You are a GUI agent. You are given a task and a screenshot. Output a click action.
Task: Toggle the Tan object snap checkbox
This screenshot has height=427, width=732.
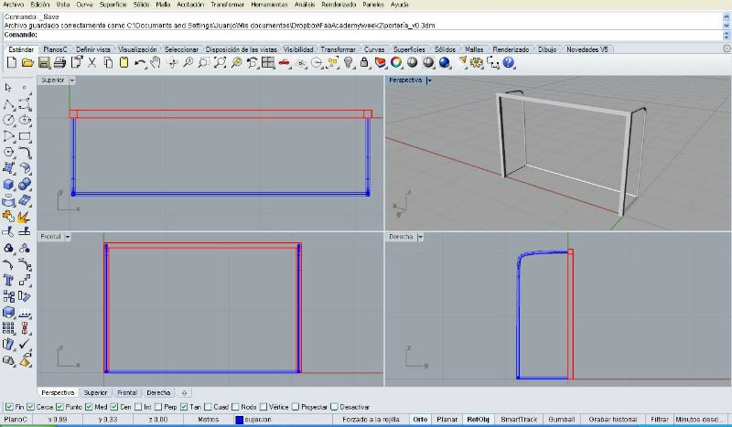(184, 407)
